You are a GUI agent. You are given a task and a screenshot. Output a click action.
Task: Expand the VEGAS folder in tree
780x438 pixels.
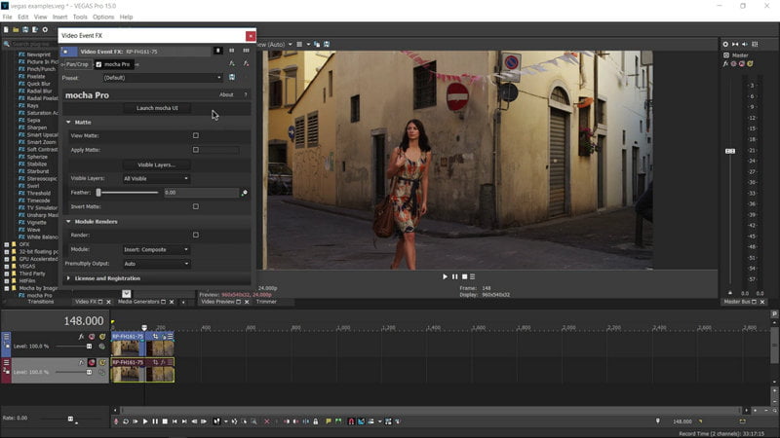click(7, 266)
